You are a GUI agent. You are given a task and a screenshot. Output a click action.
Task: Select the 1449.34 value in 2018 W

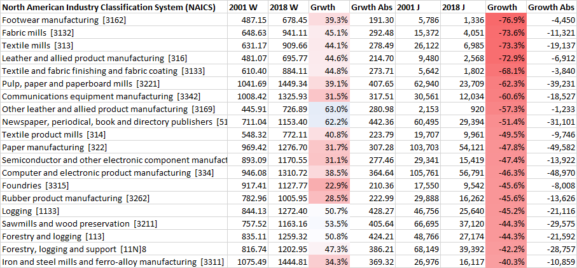289,83
